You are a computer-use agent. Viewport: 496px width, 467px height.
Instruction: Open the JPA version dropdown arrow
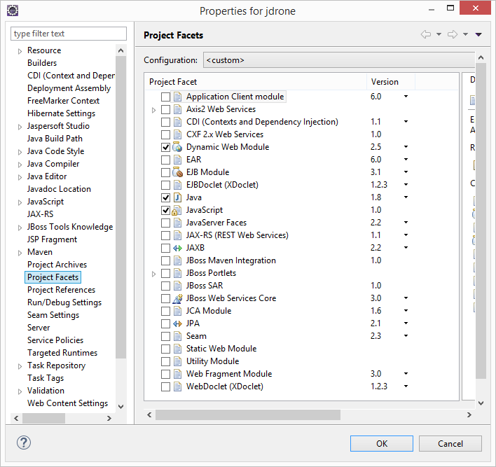[406, 323]
